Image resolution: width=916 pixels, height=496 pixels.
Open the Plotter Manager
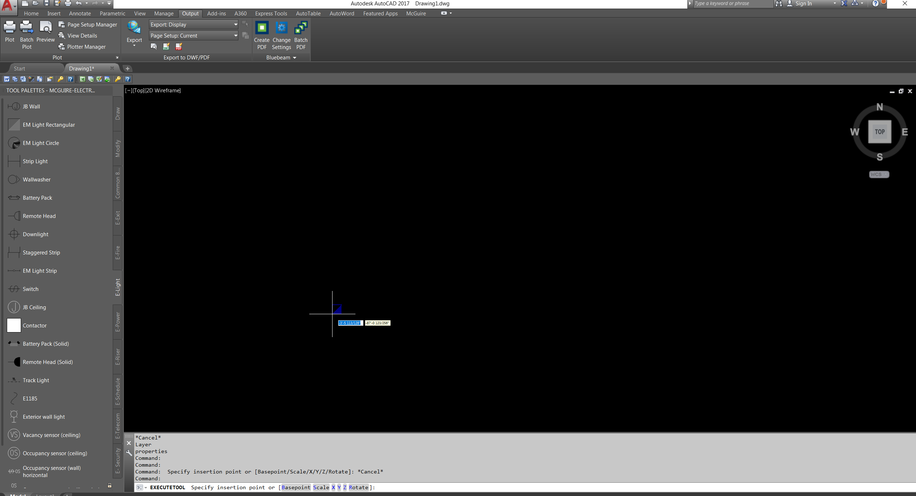(x=86, y=47)
